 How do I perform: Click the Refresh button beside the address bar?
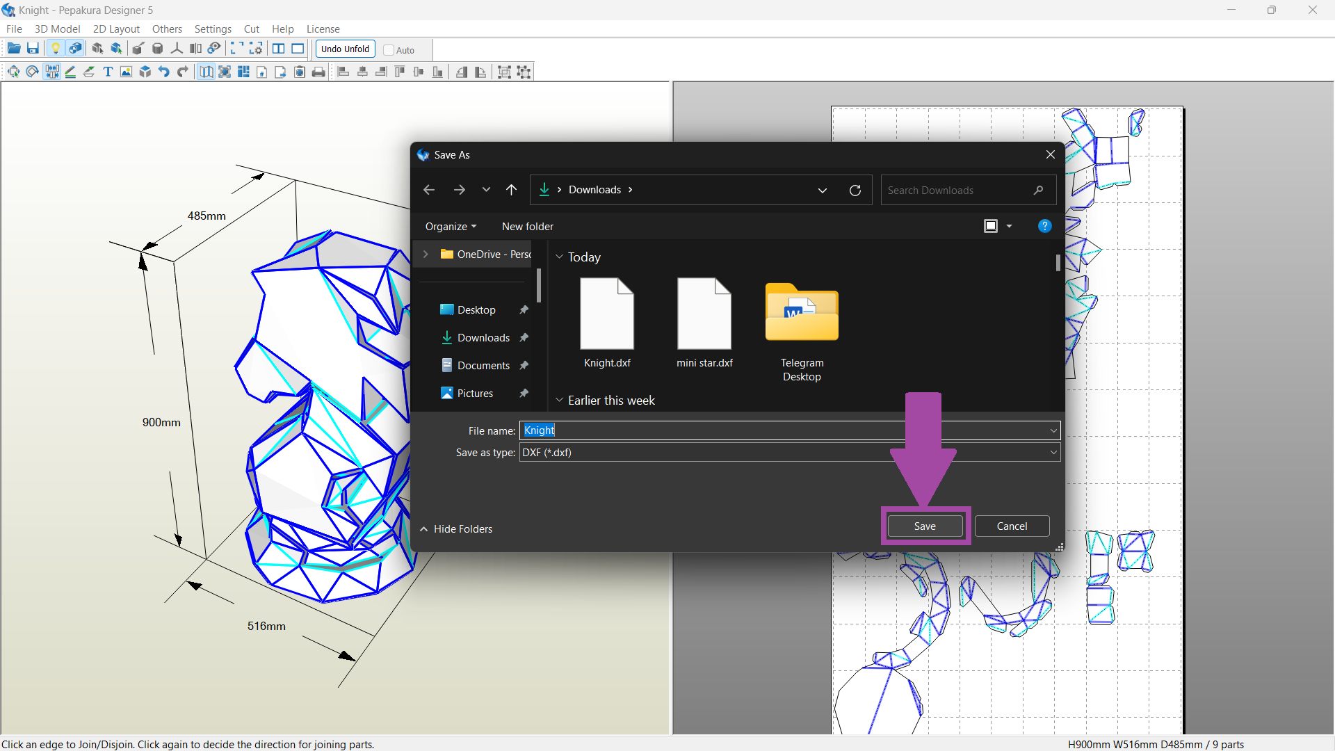pyautogui.click(x=855, y=190)
